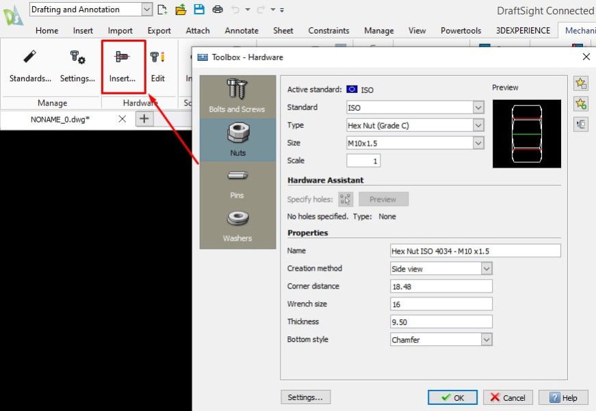Select the Bolts and Screws category
The image size is (596, 411).
237,96
